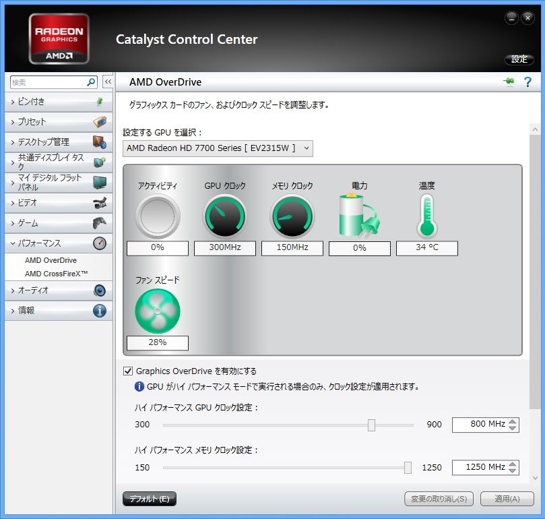The image size is (545, 519).
Task: Click the メモリ クロック gauge dial
Action: 292,216
